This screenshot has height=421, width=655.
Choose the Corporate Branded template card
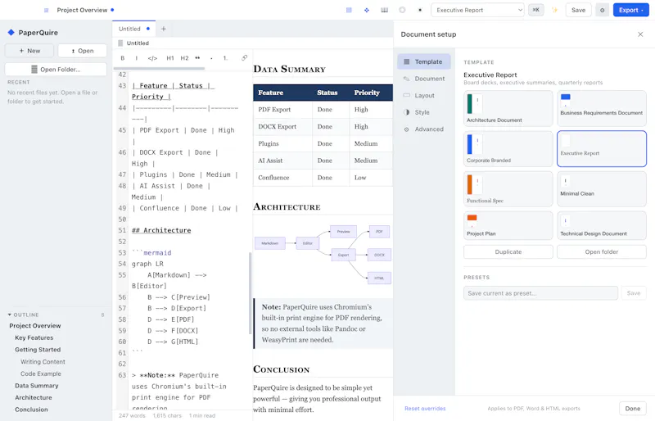coord(508,149)
